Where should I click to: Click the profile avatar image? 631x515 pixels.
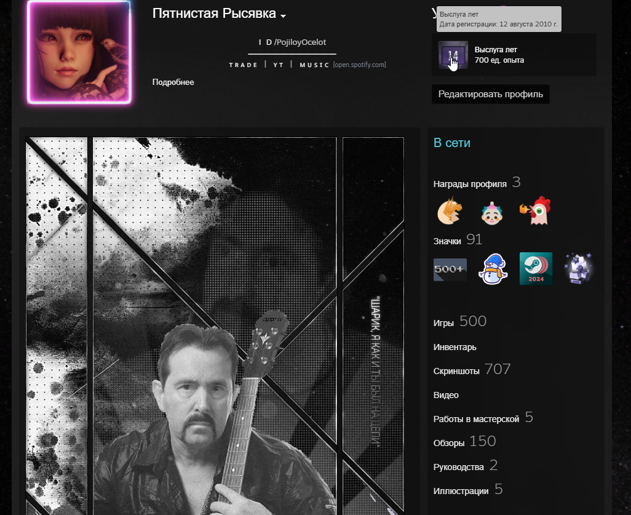click(x=79, y=52)
